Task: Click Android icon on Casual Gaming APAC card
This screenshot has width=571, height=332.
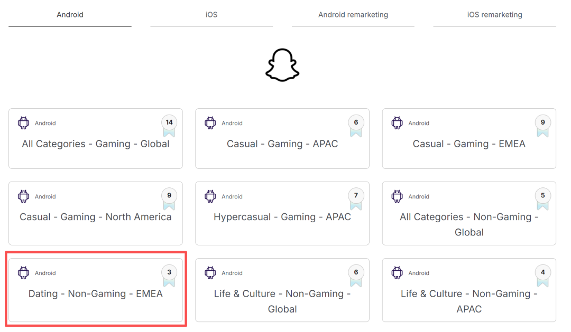Action: click(210, 123)
